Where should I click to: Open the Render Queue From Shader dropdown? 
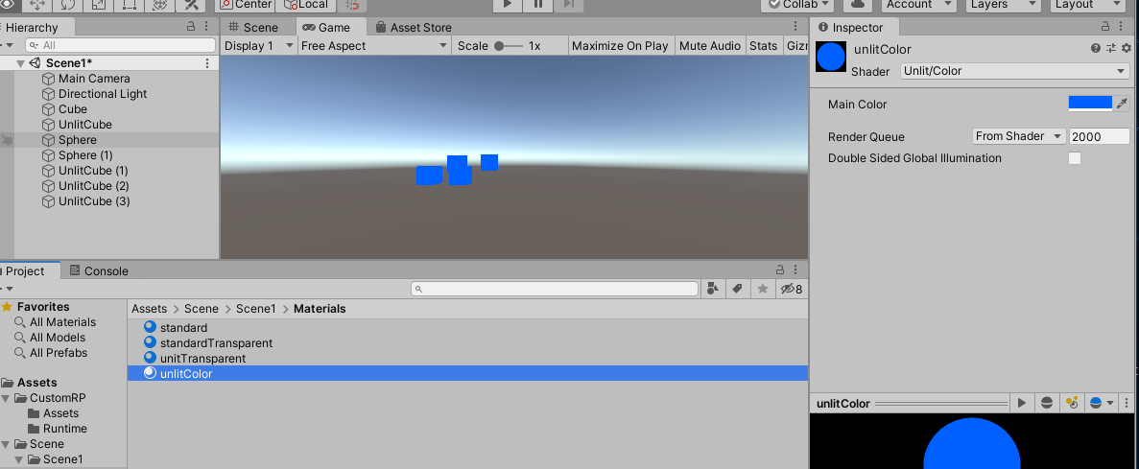click(x=1018, y=136)
